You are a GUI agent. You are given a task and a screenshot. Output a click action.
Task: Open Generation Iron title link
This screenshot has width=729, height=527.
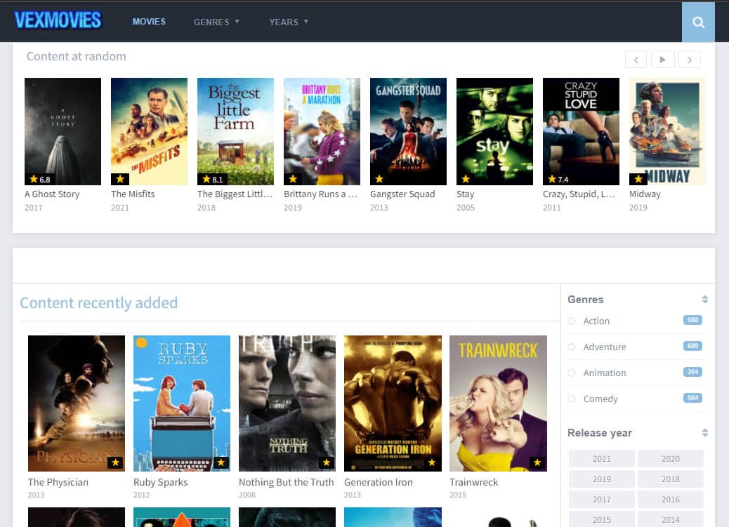pyautogui.click(x=379, y=482)
